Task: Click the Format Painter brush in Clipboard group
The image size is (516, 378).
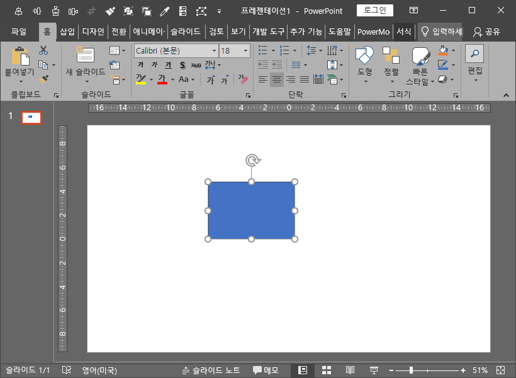Action: click(x=43, y=79)
